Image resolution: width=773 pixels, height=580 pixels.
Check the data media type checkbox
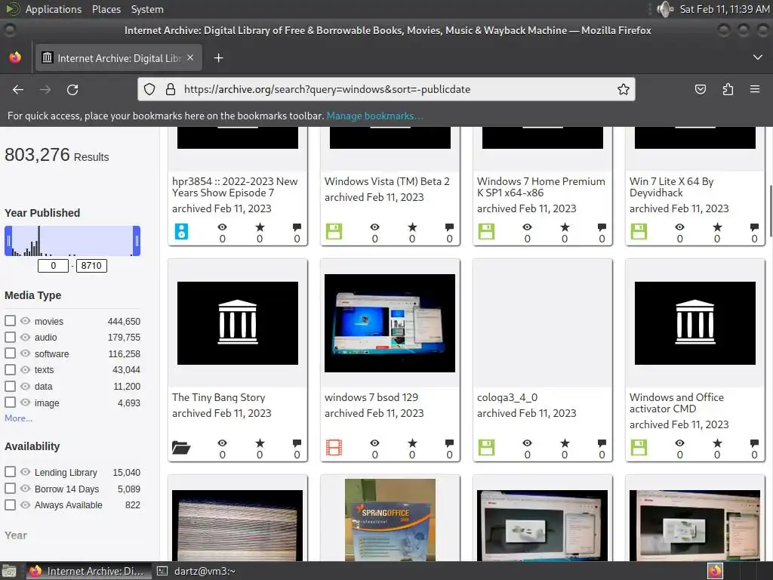tap(10, 386)
